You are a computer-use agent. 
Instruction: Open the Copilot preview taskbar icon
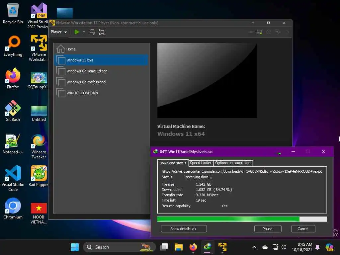[x=329, y=247]
